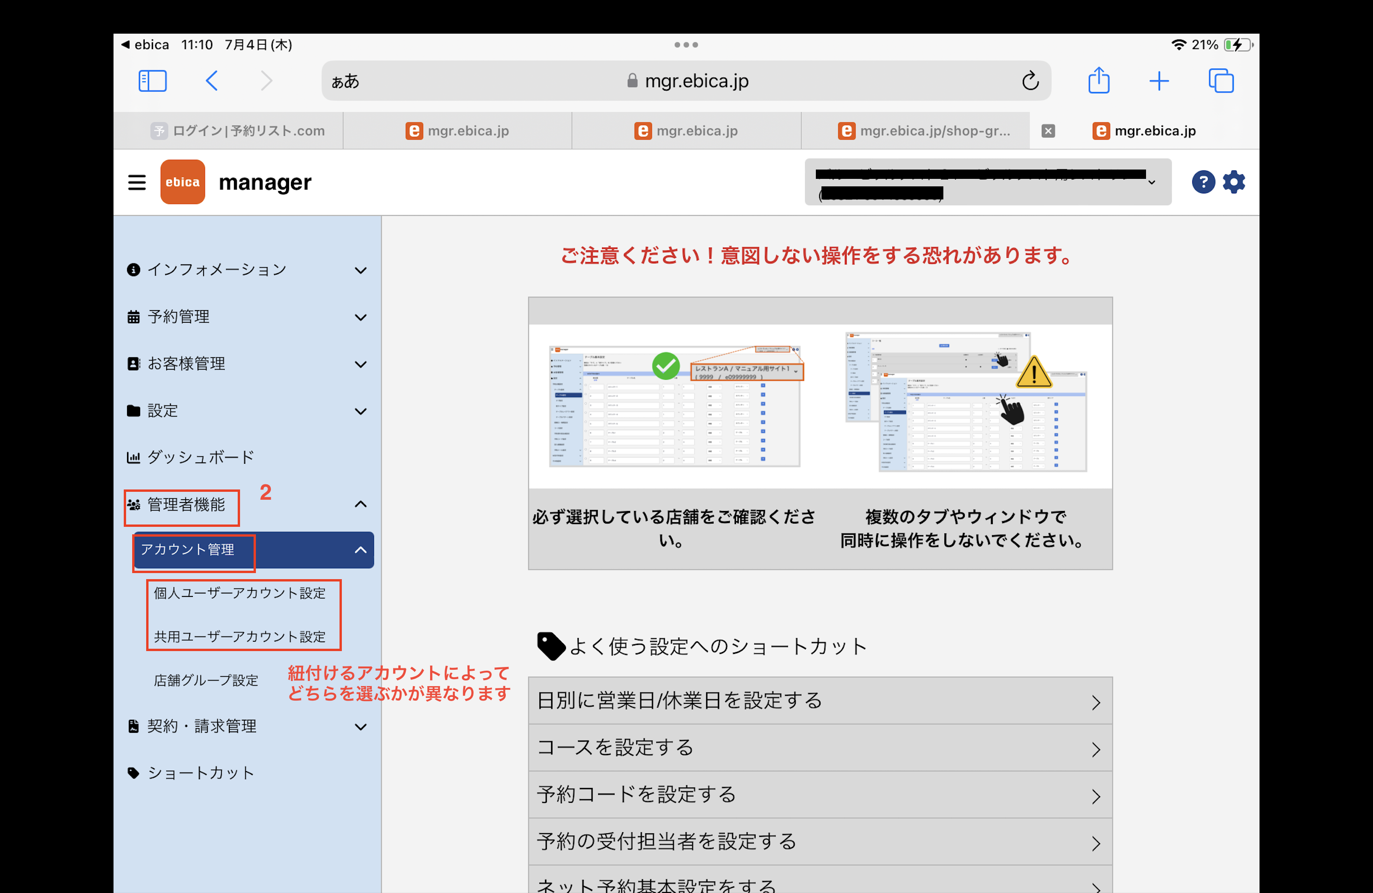Viewport: 1373px width, 893px height.
Task: Toggle the hamburger menu icon
Action: point(137,182)
